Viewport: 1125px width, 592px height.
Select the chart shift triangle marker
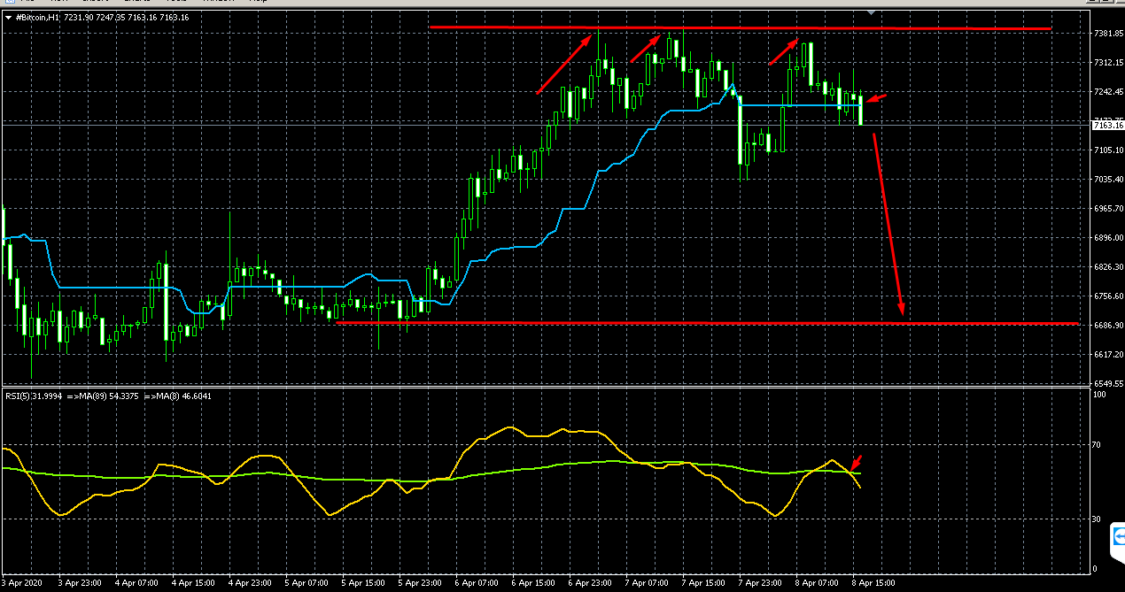[x=872, y=12]
